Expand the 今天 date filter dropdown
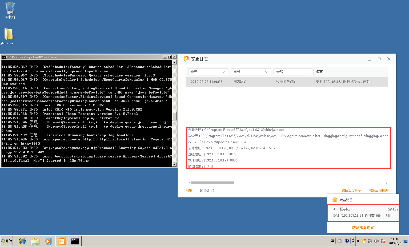This screenshot has height=247, width=409. tap(208, 72)
